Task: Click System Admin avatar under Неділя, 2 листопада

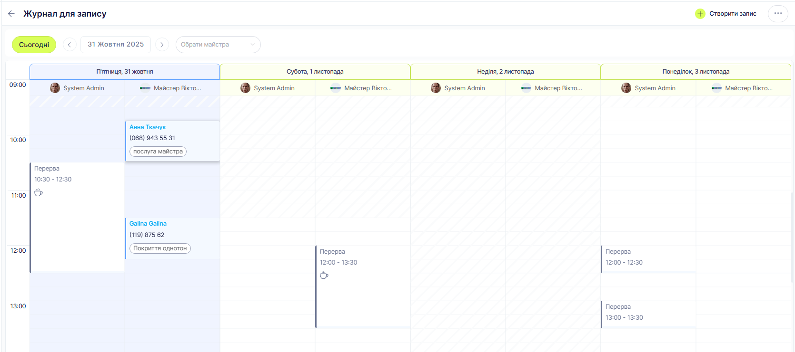Action: (436, 88)
